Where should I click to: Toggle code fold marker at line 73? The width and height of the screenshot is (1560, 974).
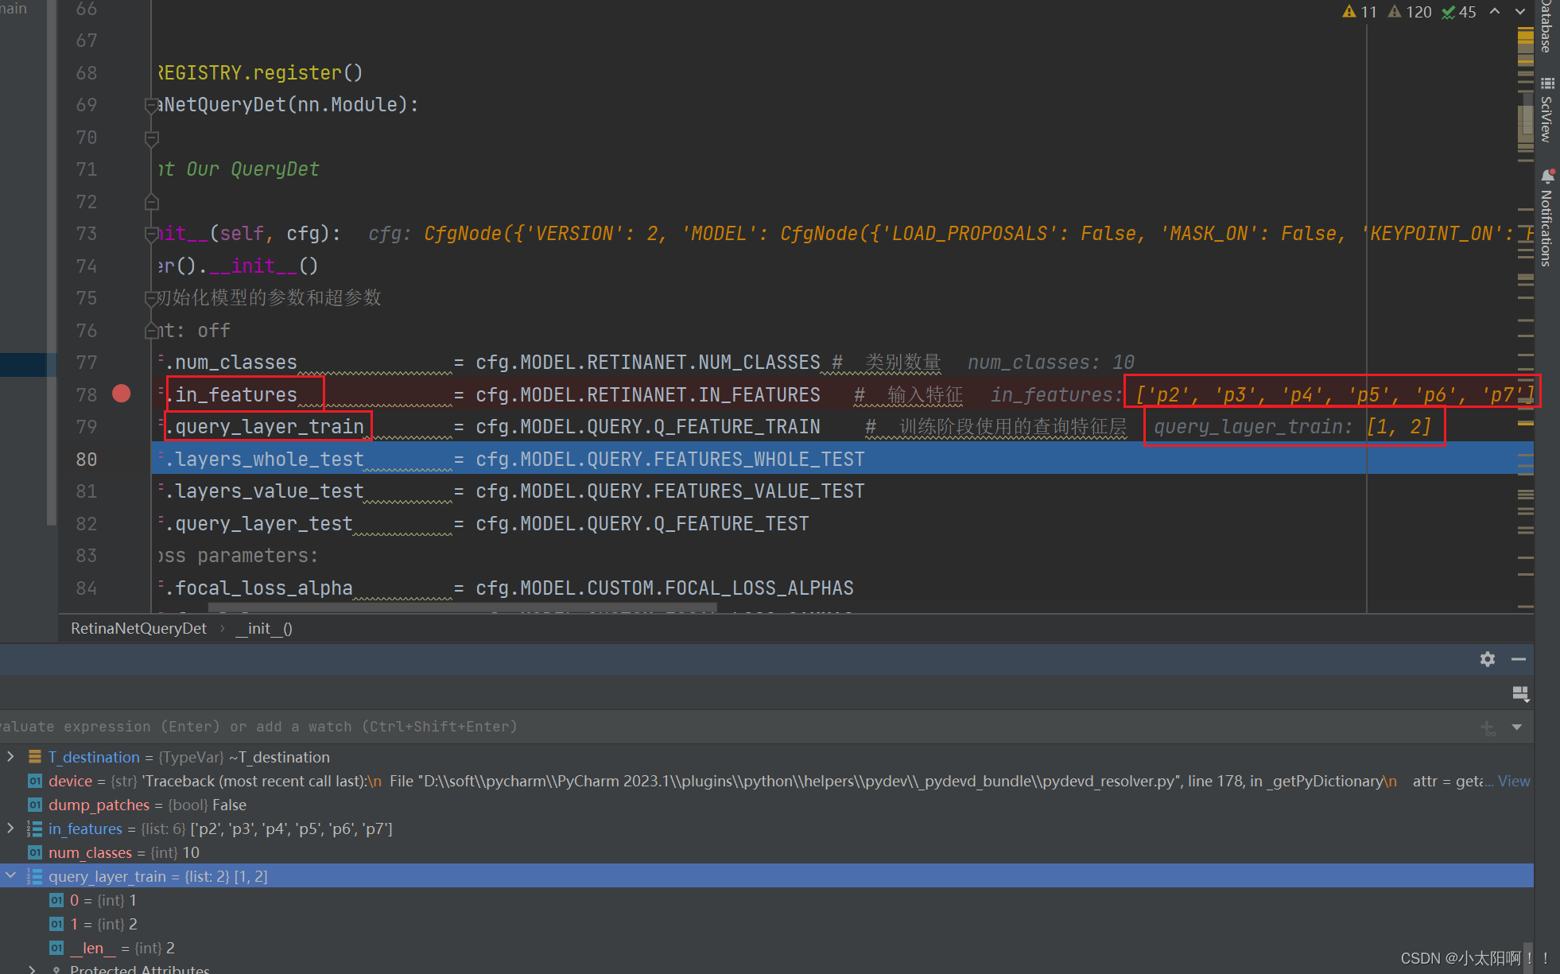click(x=151, y=234)
